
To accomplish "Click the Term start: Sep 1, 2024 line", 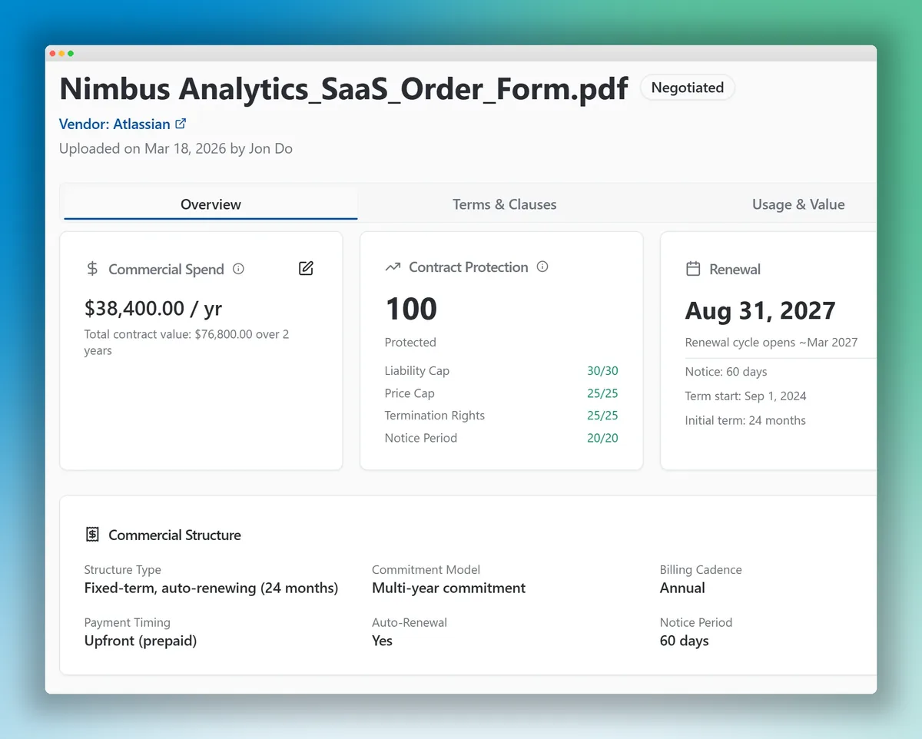I will [746, 396].
